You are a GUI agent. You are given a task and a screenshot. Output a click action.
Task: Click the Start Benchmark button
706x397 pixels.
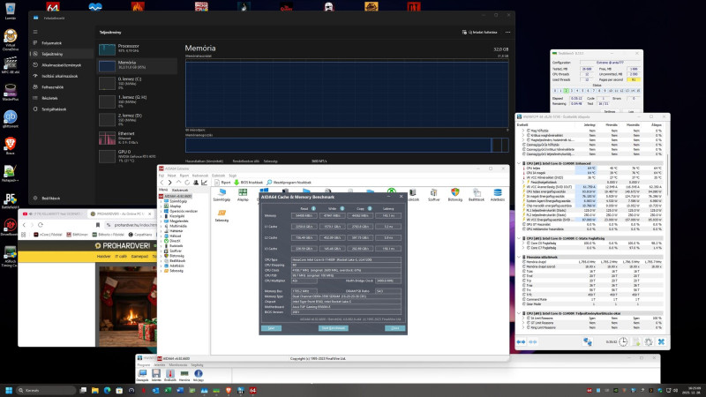point(332,327)
